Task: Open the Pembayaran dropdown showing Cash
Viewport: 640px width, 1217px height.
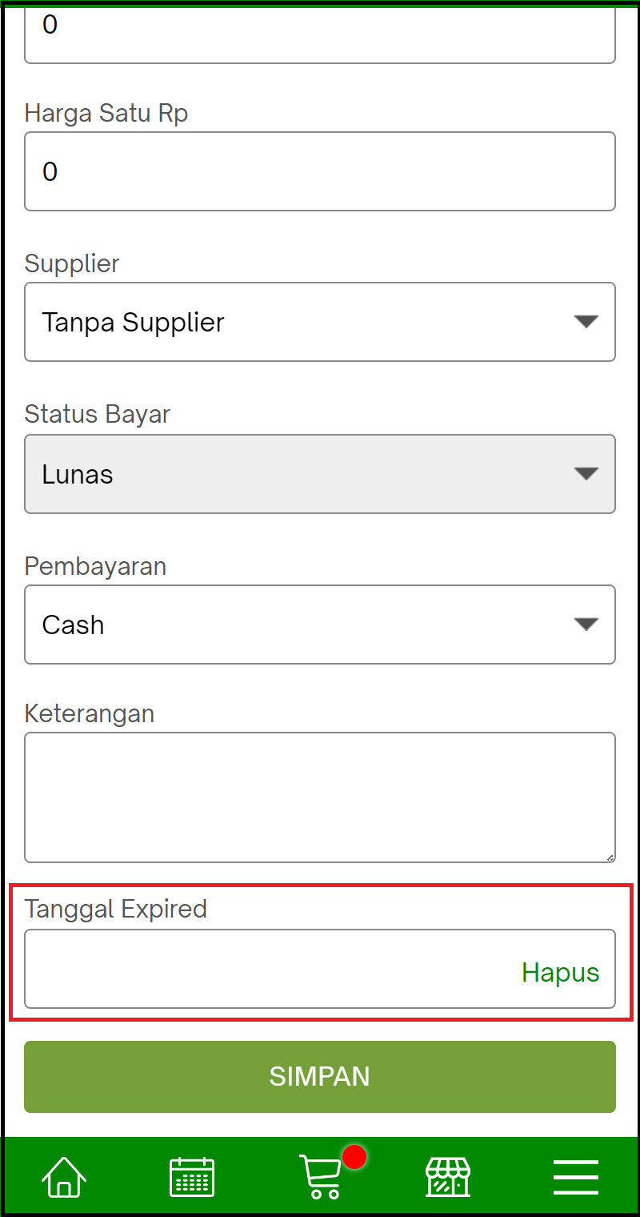Action: 320,625
